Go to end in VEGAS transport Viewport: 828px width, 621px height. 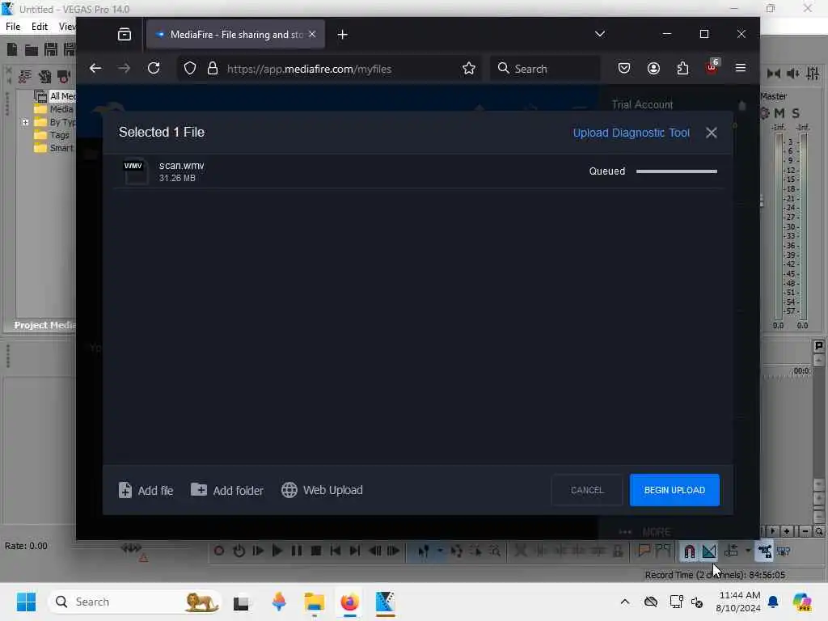coord(355,551)
